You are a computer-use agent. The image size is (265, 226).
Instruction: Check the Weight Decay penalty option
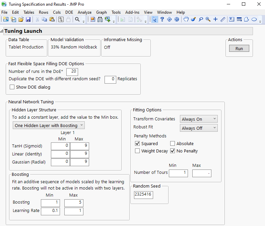pos(137,151)
